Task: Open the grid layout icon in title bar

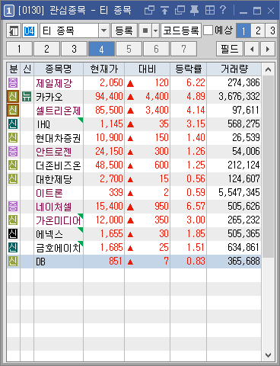Action: coord(210,11)
